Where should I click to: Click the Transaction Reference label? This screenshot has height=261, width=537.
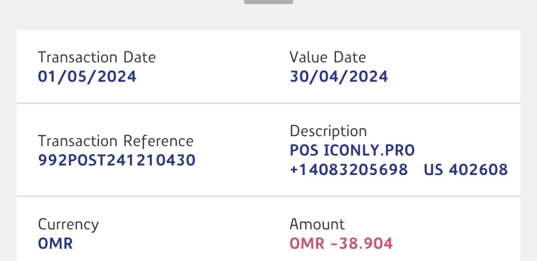coord(115,141)
